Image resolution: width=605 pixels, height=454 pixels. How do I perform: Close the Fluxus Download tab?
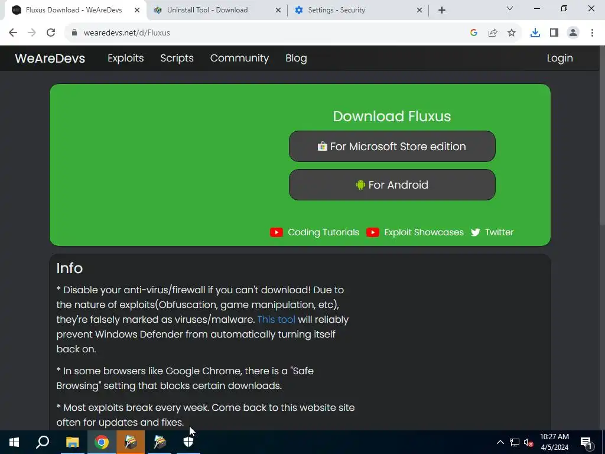point(137,10)
